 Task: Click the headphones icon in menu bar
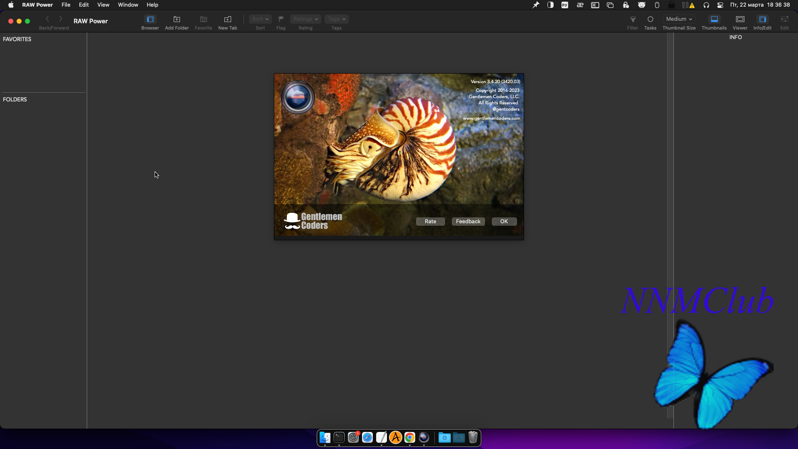pos(706,5)
